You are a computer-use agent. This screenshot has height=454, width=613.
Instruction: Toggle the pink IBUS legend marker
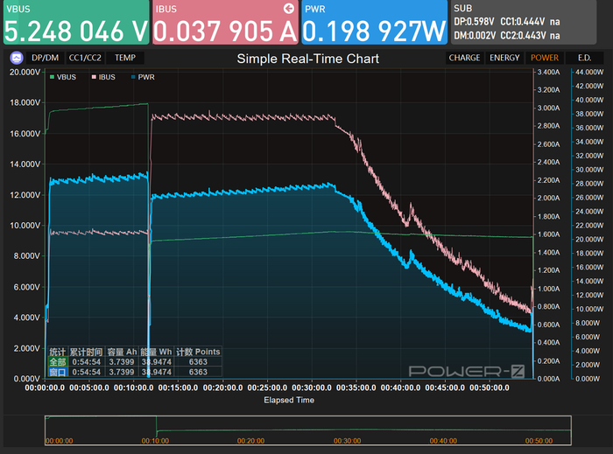click(x=94, y=77)
